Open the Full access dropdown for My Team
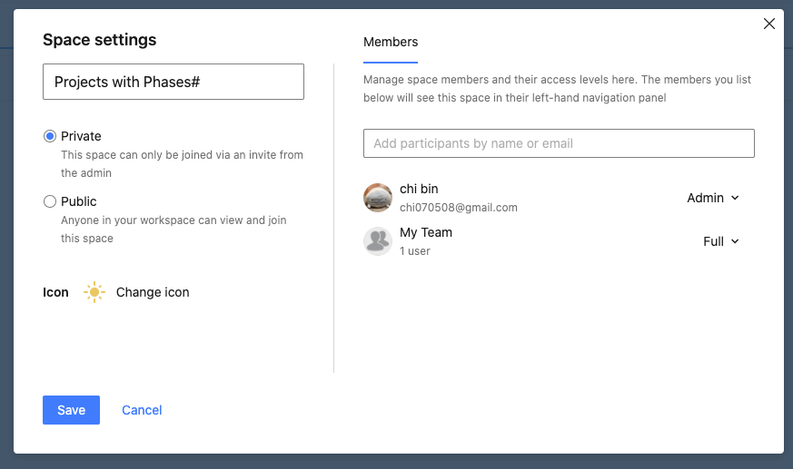This screenshot has height=469, width=793. click(x=720, y=241)
